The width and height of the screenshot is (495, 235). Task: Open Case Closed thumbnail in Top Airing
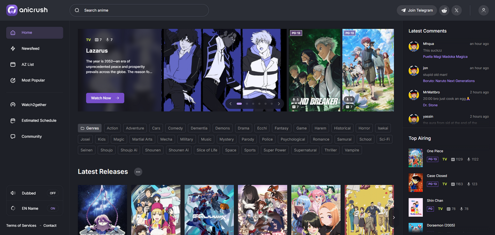coord(416,182)
